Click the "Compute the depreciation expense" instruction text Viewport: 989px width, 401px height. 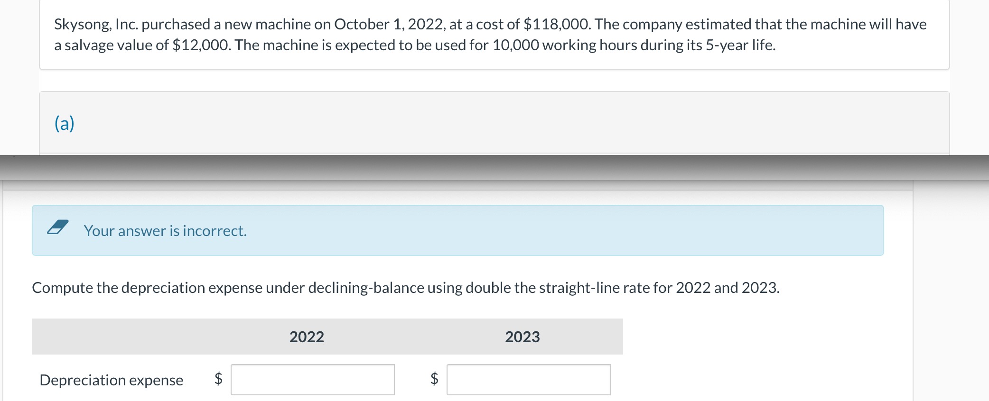(x=406, y=288)
